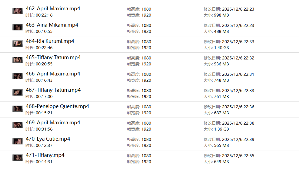
Task: Select the 464-Ria Kurumi.mp4 name text
Action: [50, 41]
